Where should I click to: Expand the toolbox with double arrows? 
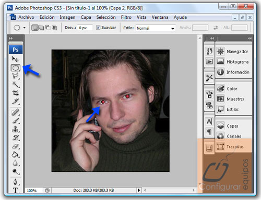pyautogui.click(x=11, y=38)
